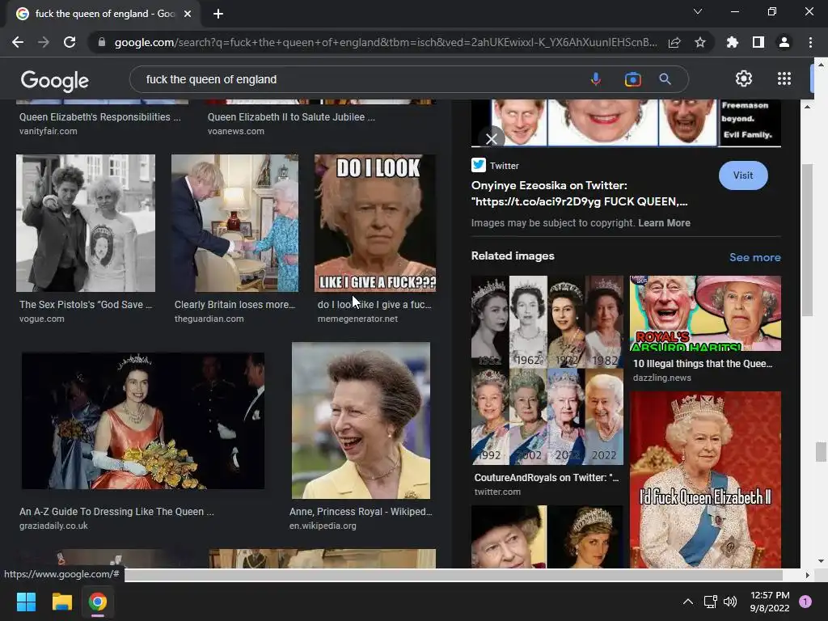Click Queen Elizabeth II to Salute Jubilee link

pyautogui.click(x=291, y=117)
